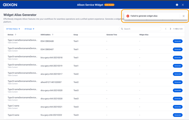The image size is (189, 120).
Task: Click the Early Access badge
Action: pos(109,5)
